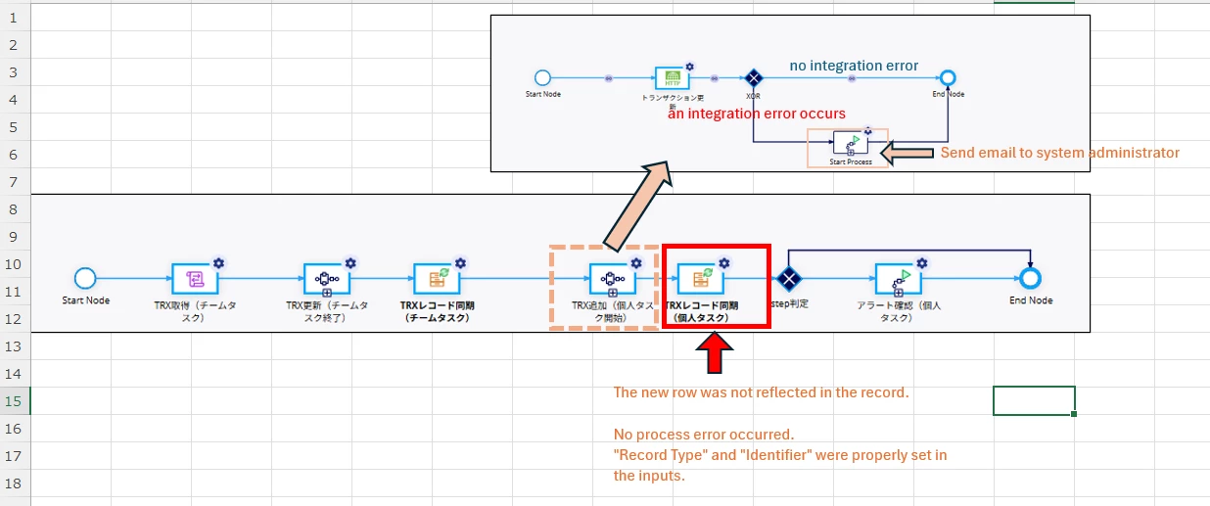The width and height of the screenshot is (1210, 506).
Task: Select row header 8
Action: (x=14, y=209)
